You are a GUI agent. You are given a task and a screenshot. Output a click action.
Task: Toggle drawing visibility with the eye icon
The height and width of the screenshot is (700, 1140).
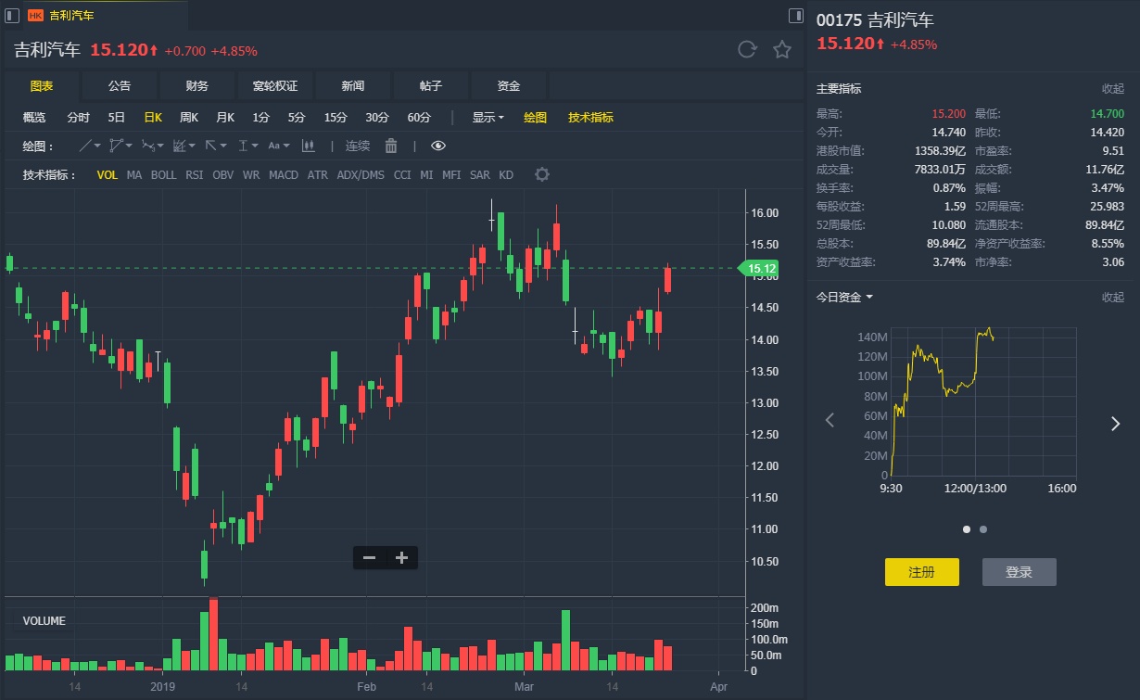click(x=438, y=146)
